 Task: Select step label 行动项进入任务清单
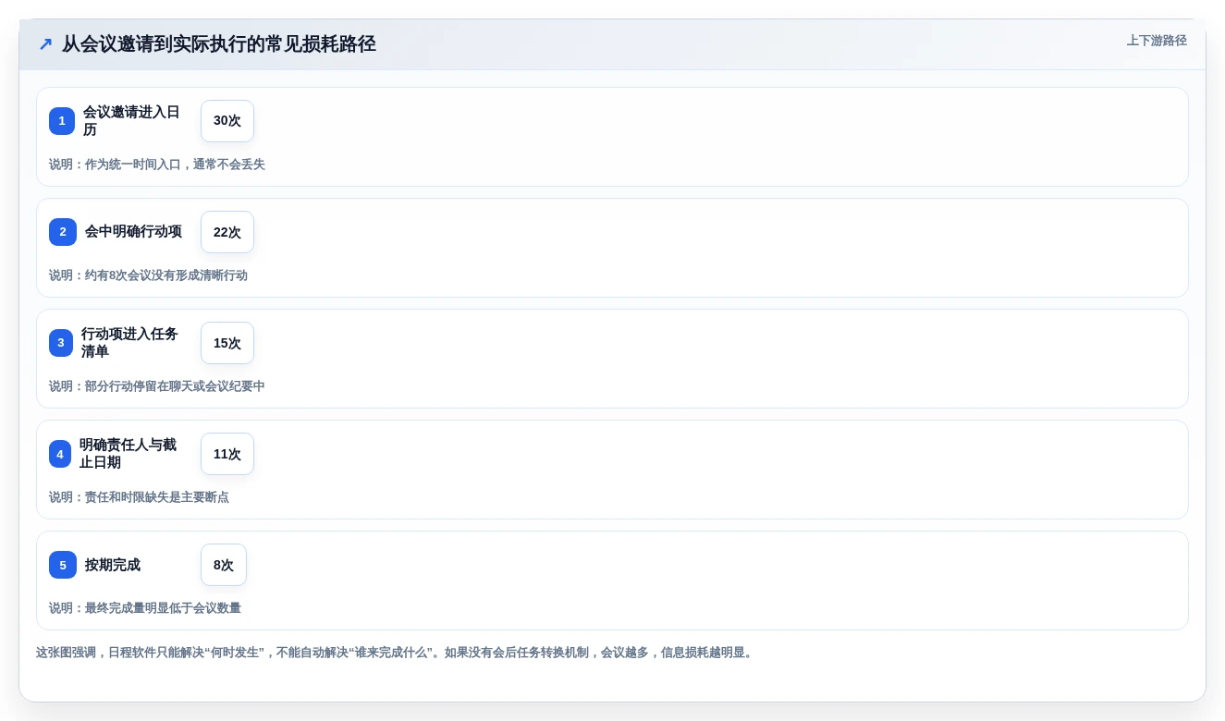pos(129,343)
